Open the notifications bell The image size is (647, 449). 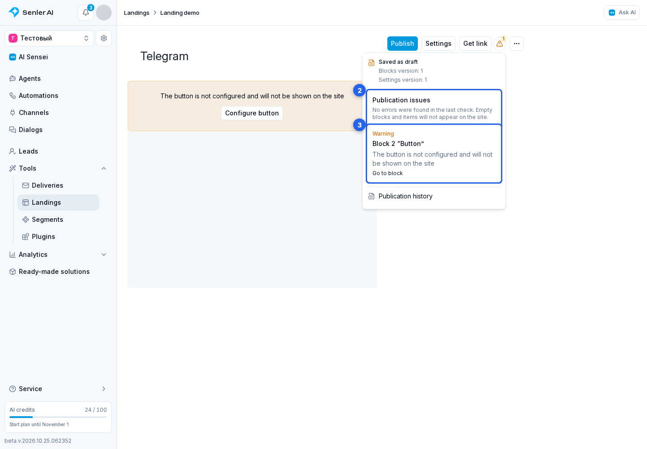(x=86, y=13)
